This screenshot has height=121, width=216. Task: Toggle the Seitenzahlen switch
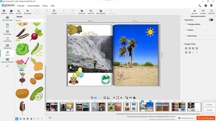tap(211, 20)
